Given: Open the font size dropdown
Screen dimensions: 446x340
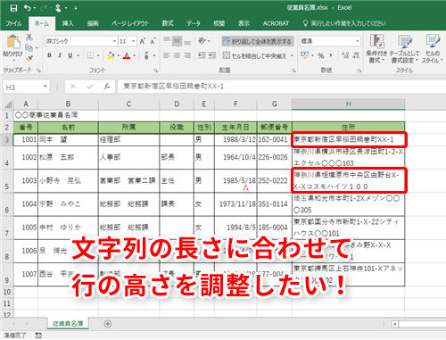Looking at the screenshot, I should 134,41.
